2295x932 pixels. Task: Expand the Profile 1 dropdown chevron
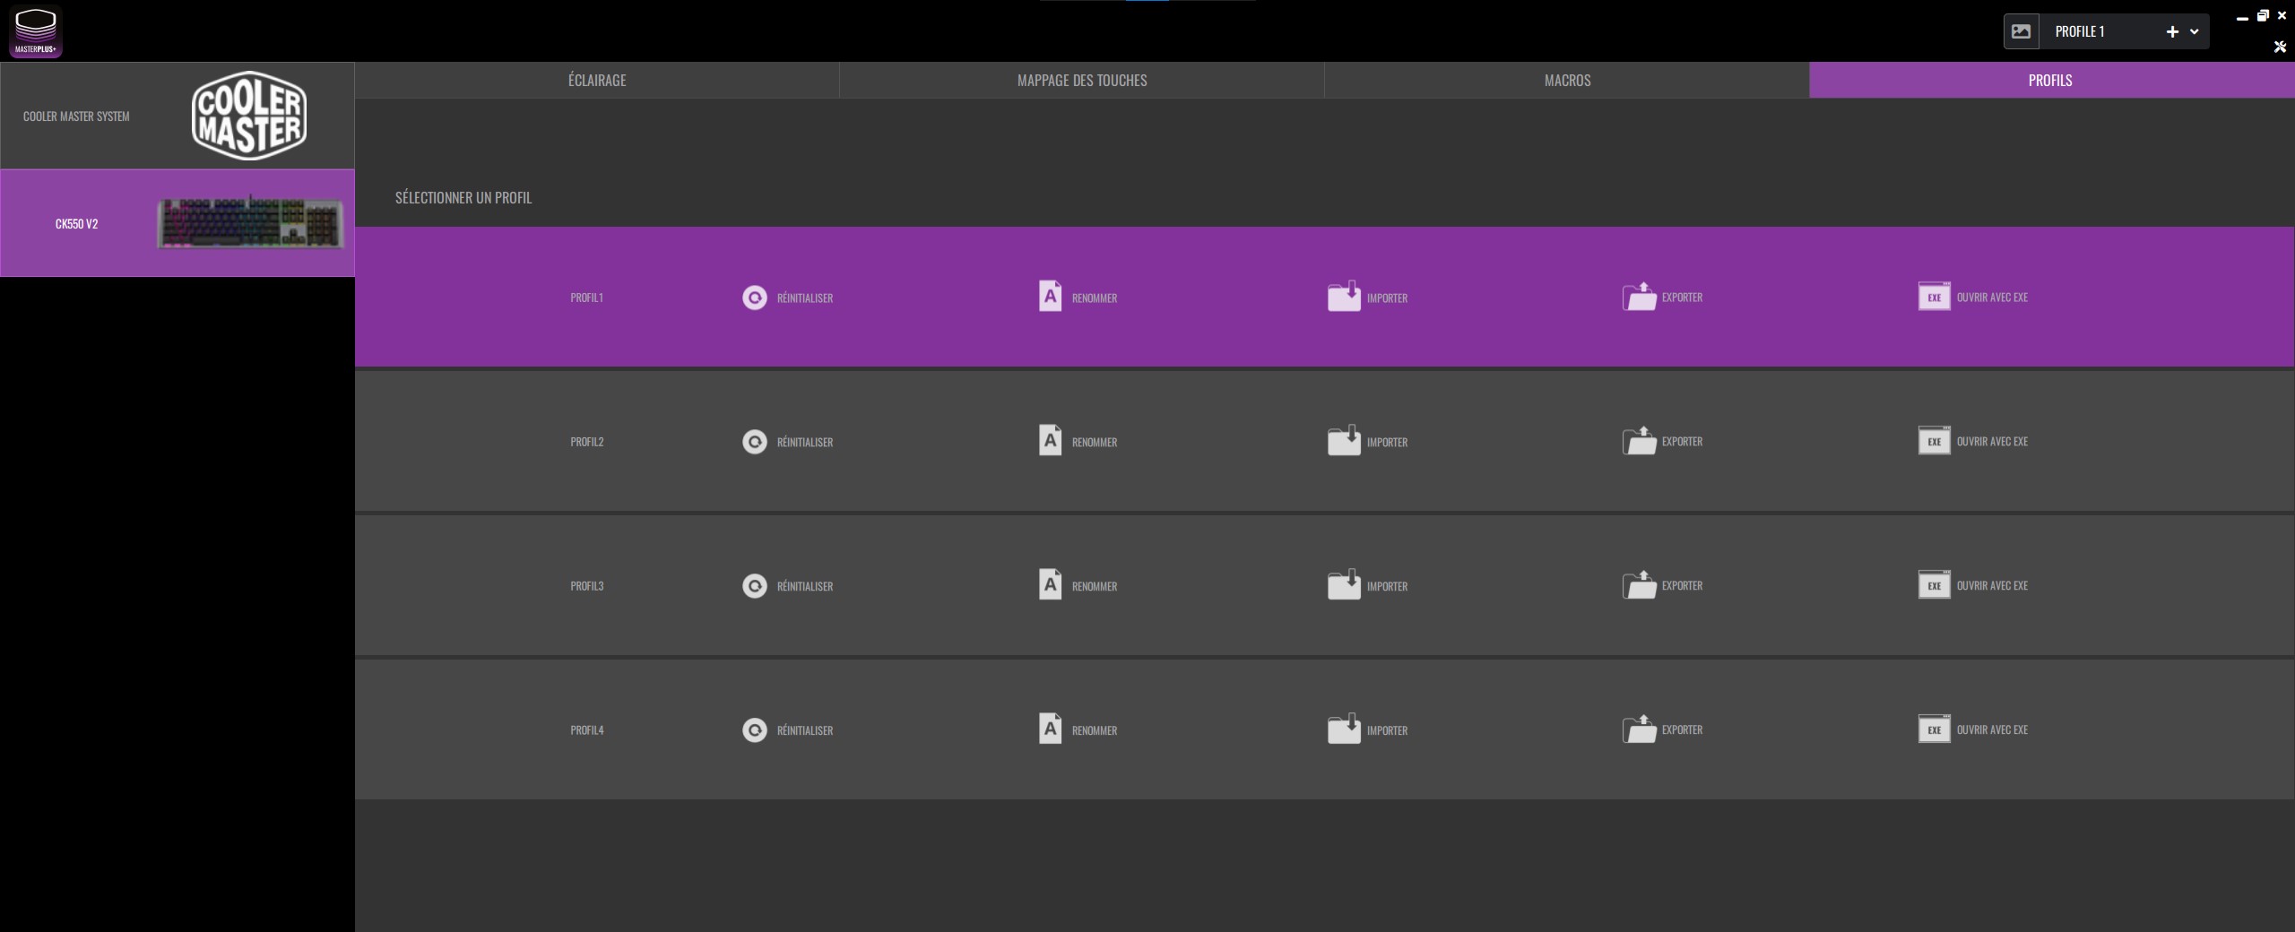point(2195,31)
